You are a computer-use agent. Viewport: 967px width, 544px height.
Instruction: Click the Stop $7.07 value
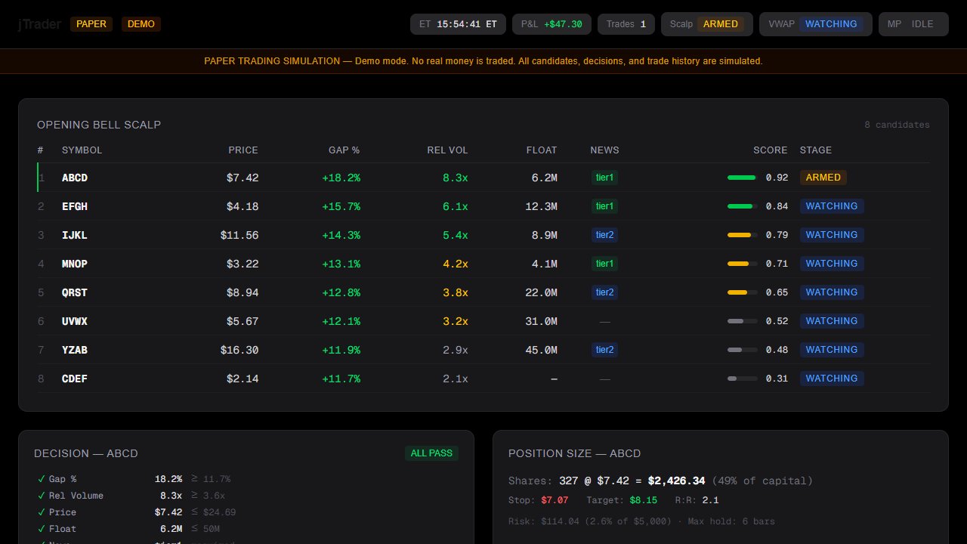click(x=555, y=500)
